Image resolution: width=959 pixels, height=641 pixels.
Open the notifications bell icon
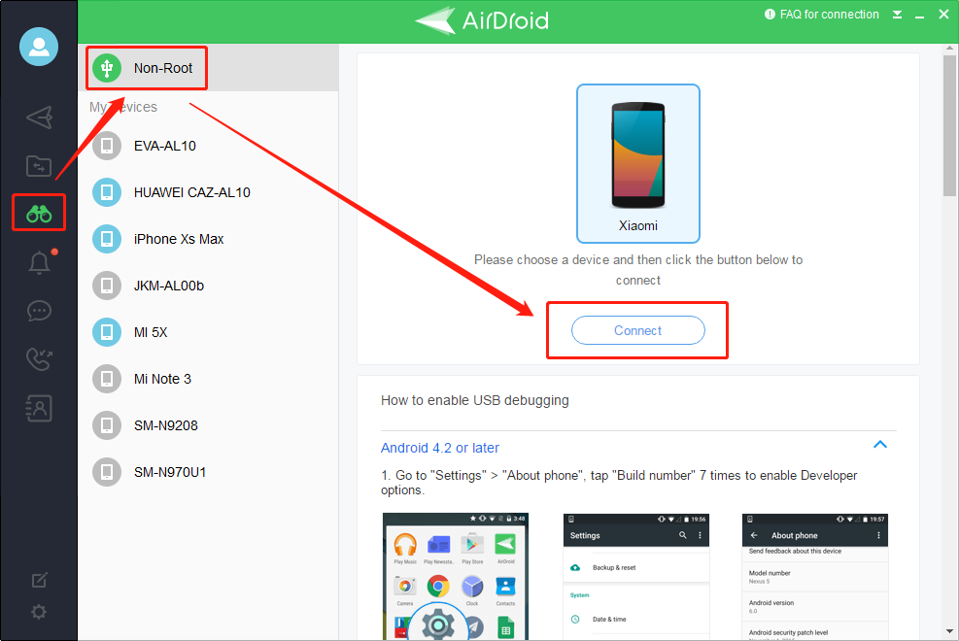[x=39, y=262]
